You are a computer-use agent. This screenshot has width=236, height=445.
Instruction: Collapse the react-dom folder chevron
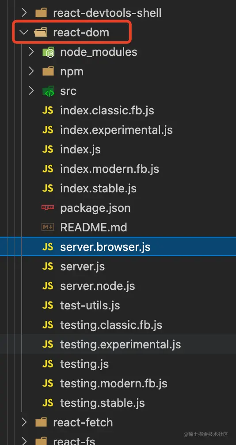click(24, 32)
